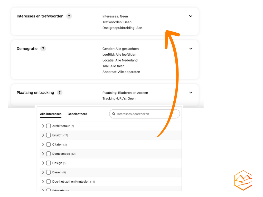
Task: Click "Tracking-URL's: Geen" text
Action: 119,98
